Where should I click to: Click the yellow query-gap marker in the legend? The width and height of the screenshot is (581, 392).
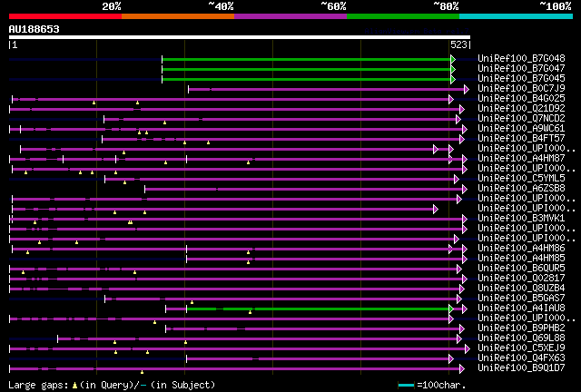tap(74, 386)
